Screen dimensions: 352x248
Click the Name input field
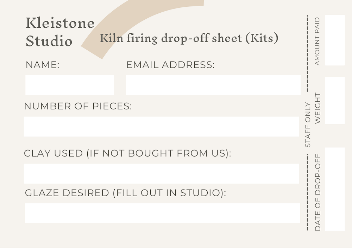69,85
